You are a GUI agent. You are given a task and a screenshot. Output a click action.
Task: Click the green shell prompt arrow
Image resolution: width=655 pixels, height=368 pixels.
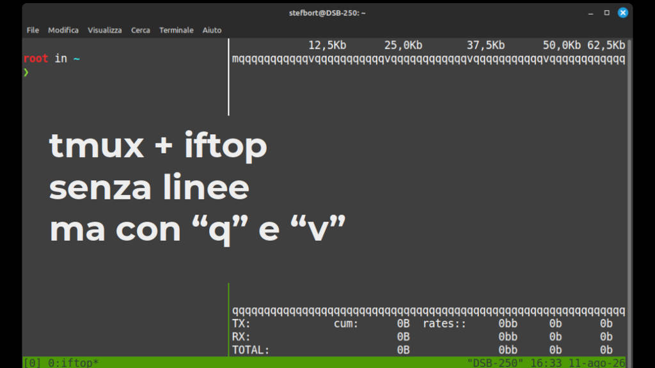(26, 72)
